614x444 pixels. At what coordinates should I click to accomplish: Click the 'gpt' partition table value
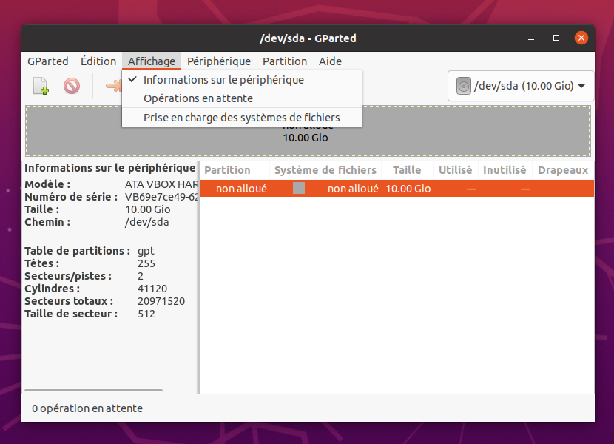point(146,251)
